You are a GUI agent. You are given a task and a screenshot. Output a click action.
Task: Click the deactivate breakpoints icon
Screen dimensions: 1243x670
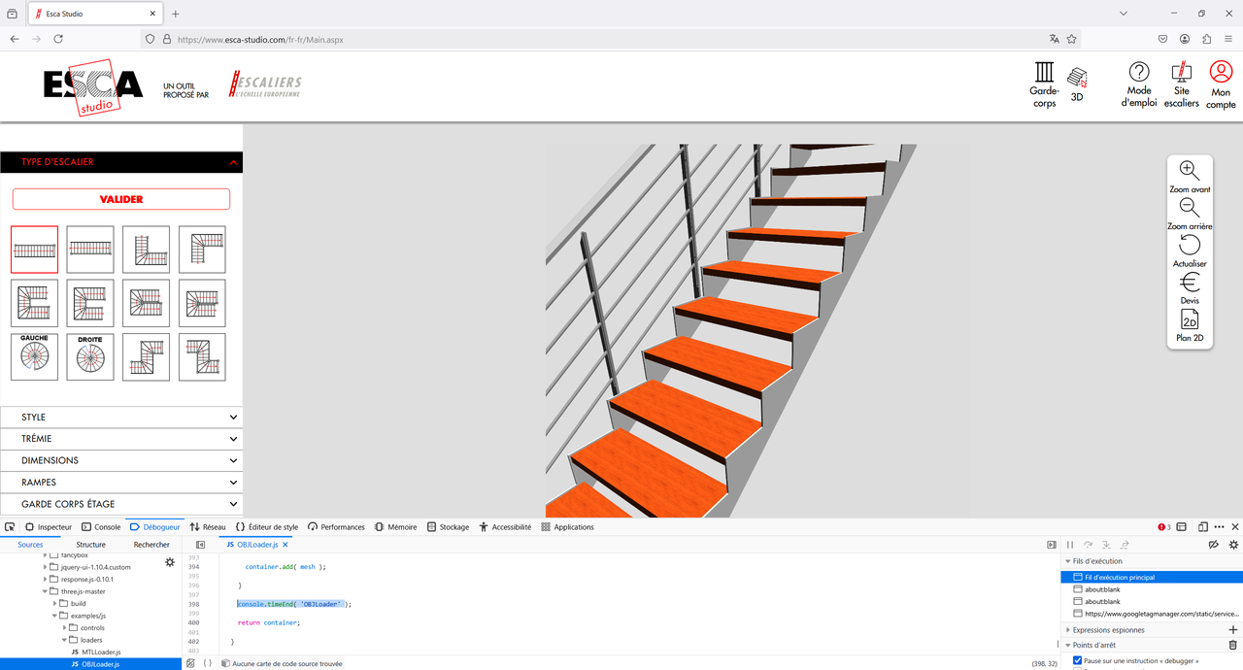tap(1213, 545)
